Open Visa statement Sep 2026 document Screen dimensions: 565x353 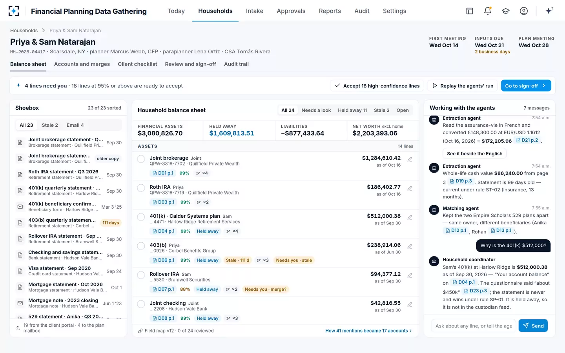click(x=68, y=271)
